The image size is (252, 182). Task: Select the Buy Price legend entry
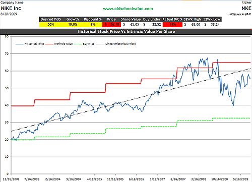84,44
